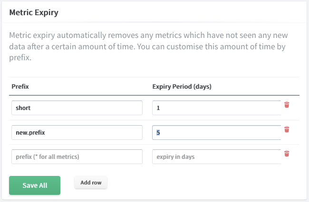Click the 'Expiry Period (days)' column header
The width and height of the screenshot is (309, 202).
[x=182, y=86]
